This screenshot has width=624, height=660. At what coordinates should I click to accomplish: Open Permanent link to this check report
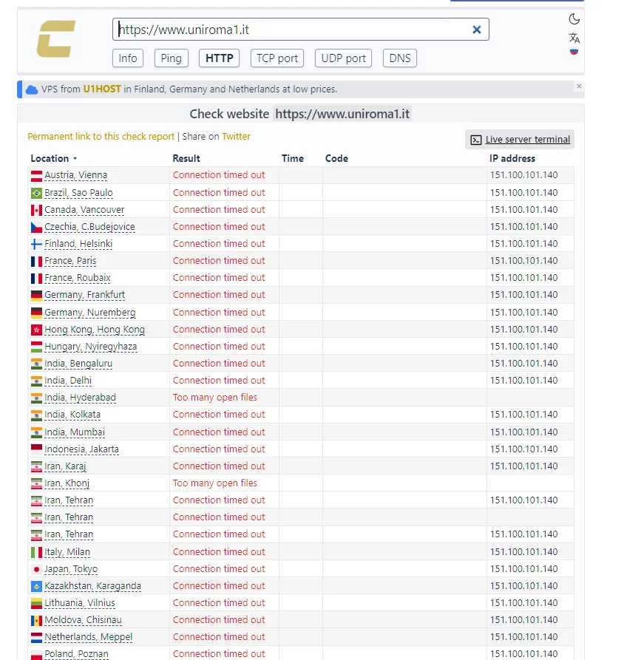coord(101,137)
